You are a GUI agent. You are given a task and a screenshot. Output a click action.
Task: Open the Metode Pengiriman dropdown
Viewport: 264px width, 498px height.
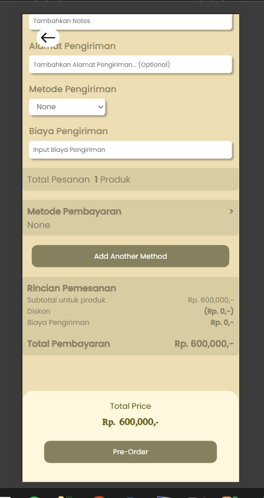click(67, 107)
